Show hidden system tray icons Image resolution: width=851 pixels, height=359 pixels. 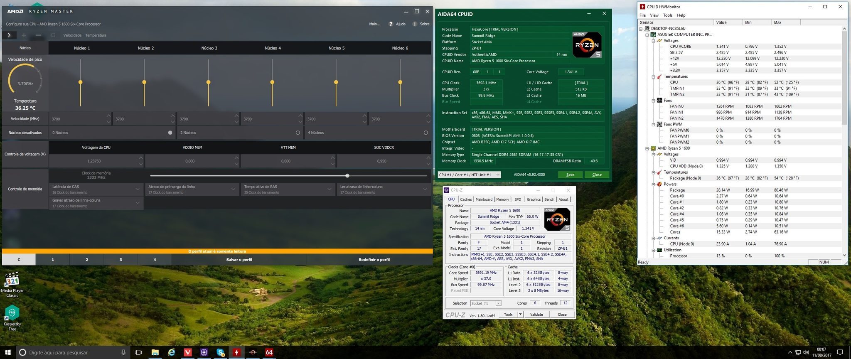coord(790,352)
